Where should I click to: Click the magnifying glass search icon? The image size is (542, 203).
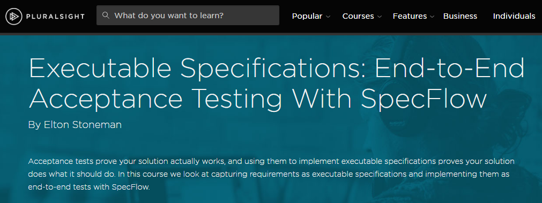point(106,15)
